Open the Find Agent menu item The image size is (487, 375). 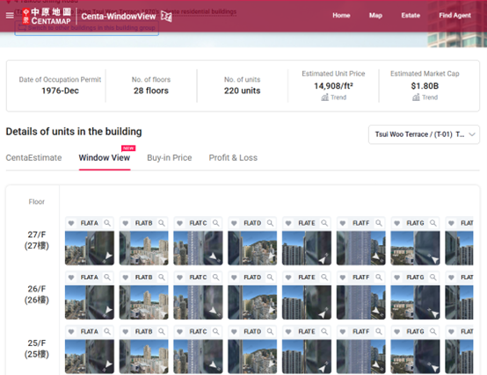[x=454, y=15]
